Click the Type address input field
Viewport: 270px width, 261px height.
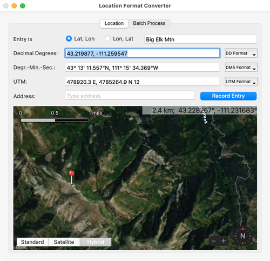click(x=130, y=96)
